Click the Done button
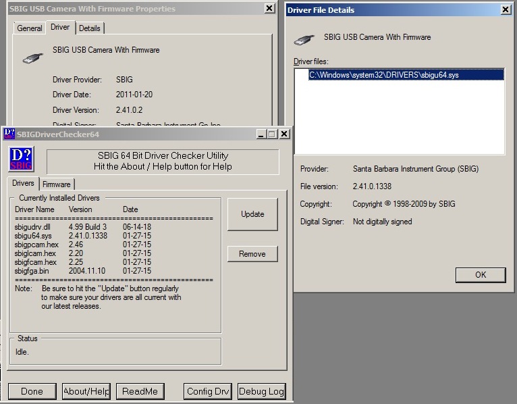 pos(32,391)
